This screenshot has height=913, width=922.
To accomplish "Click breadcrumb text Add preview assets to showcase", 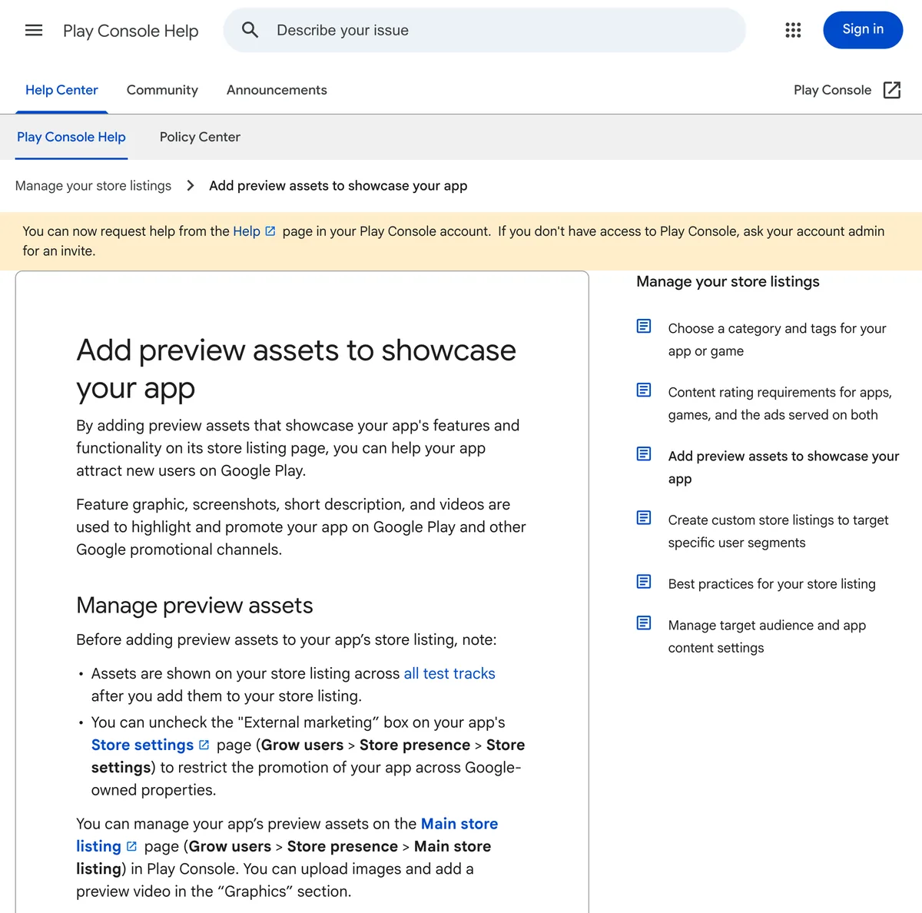I will pyautogui.click(x=338, y=185).
